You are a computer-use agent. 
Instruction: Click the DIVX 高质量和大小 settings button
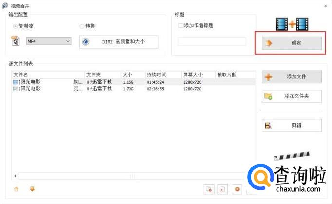pyautogui.click(x=119, y=42)
